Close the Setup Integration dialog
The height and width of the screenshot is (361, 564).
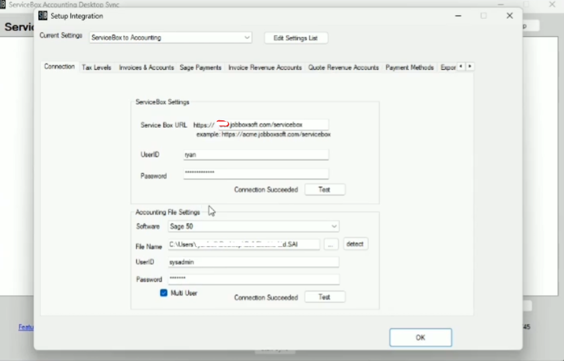[509, 16]
